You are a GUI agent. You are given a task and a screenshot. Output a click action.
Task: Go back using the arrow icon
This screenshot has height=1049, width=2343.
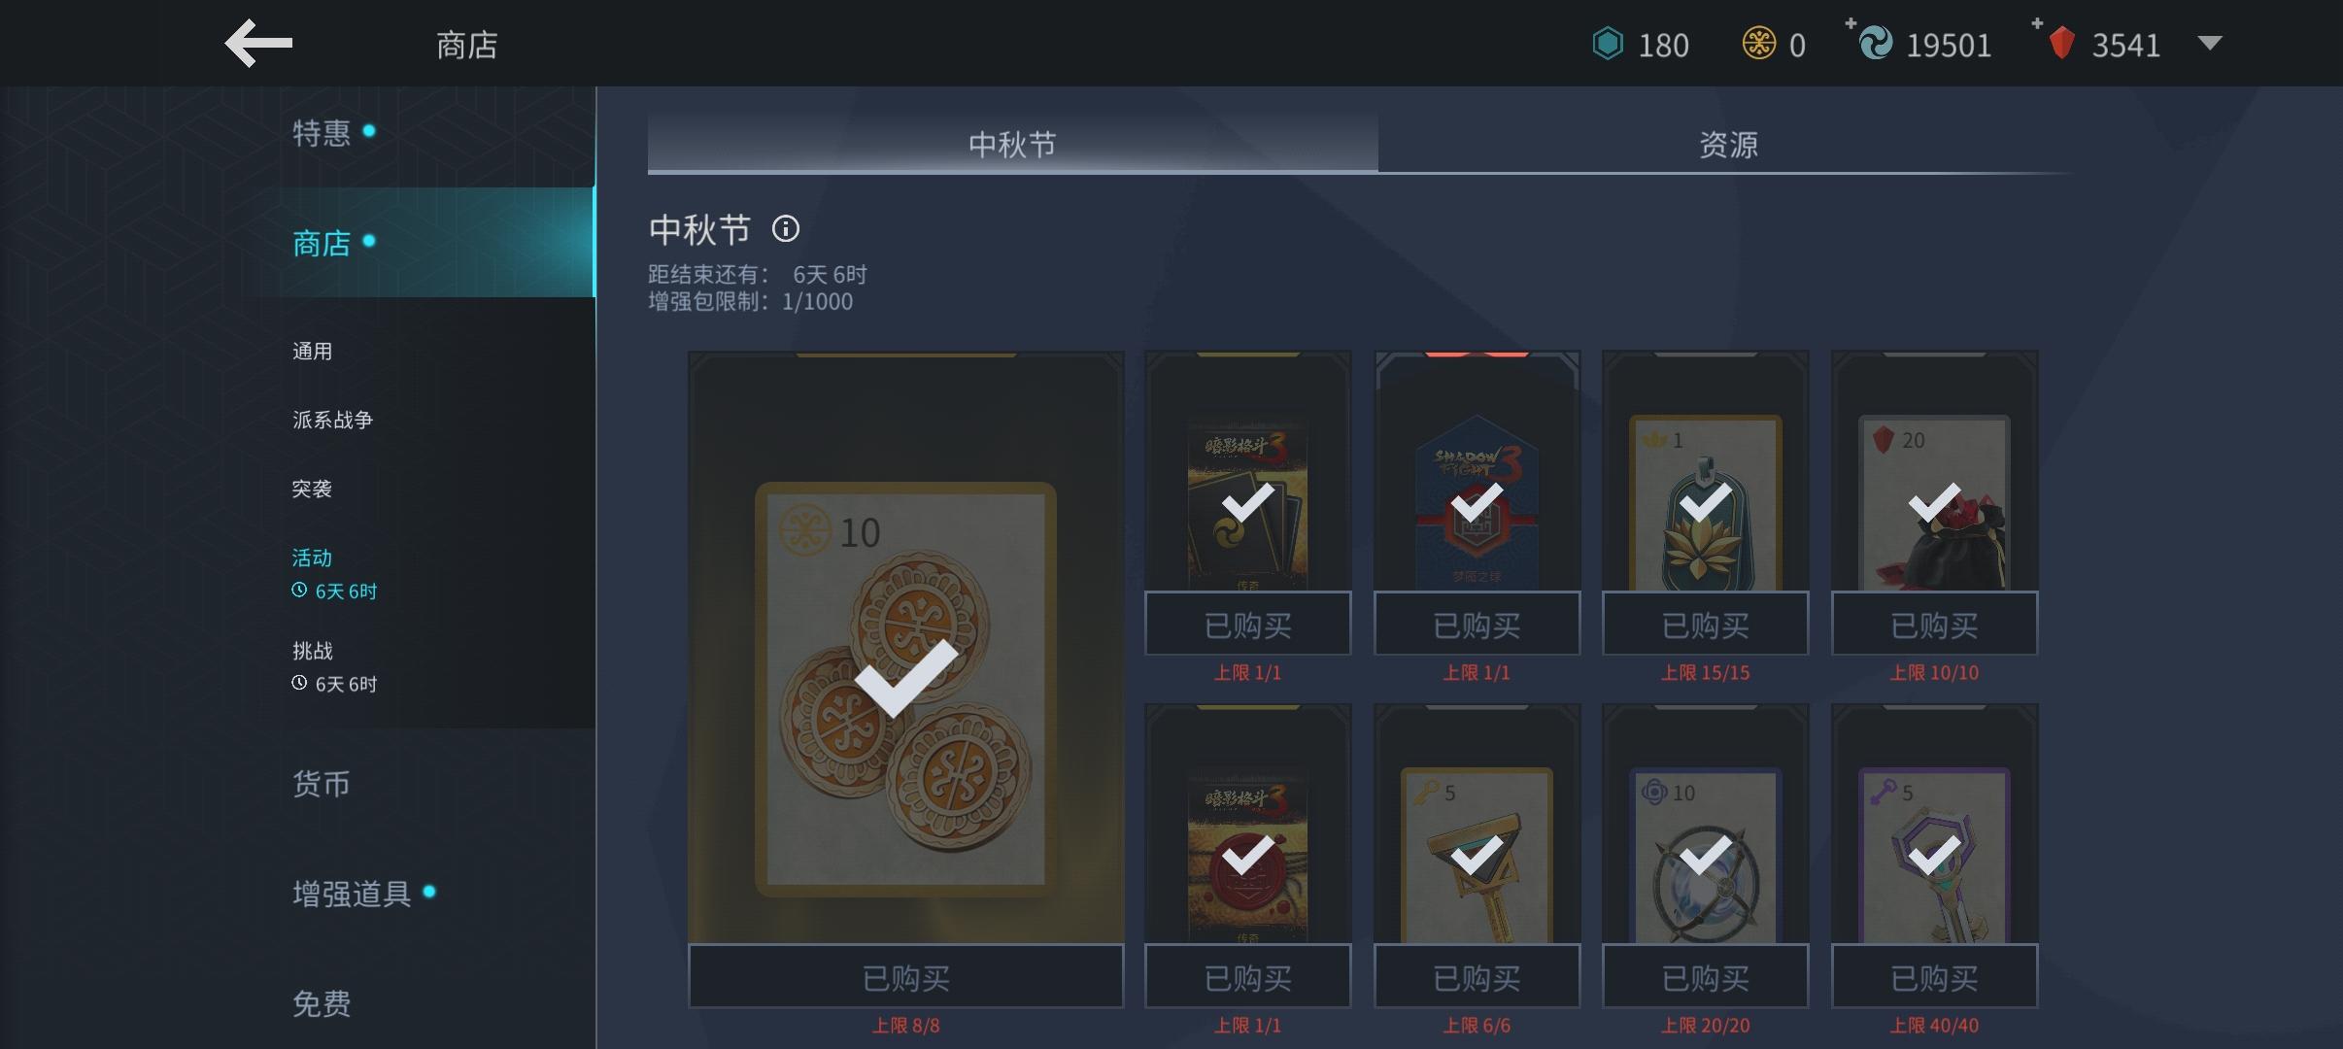[x=258, y=44]
